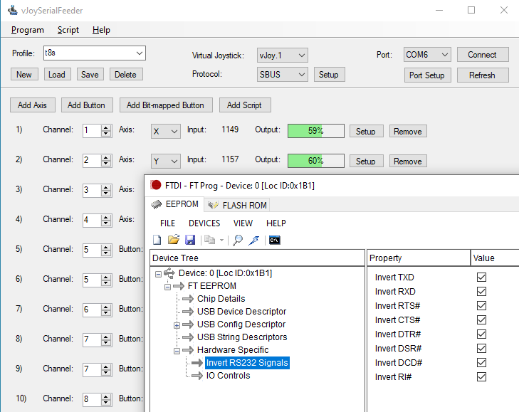Screen dimensions: 519x412
Task: Click the Port Setup button
Action: point(426,75)
